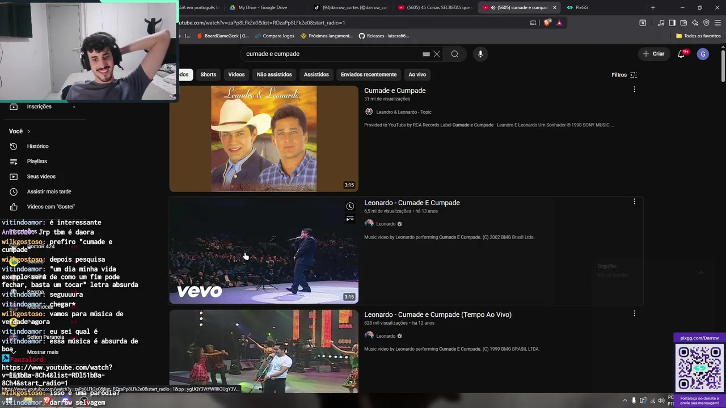Open YouTube notifications bell
Viewport: 726px width, 408px height.
tap(681, 54)
